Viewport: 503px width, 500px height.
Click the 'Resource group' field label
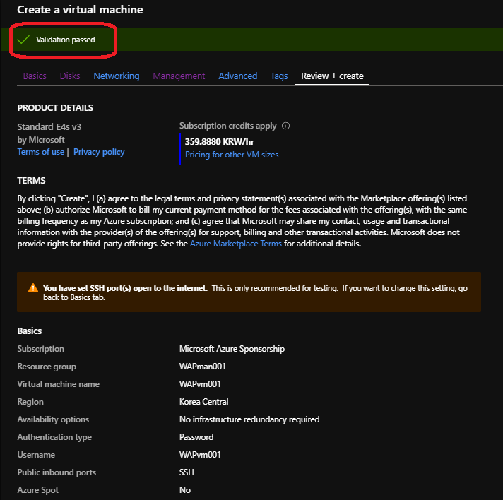pos(47,367)
